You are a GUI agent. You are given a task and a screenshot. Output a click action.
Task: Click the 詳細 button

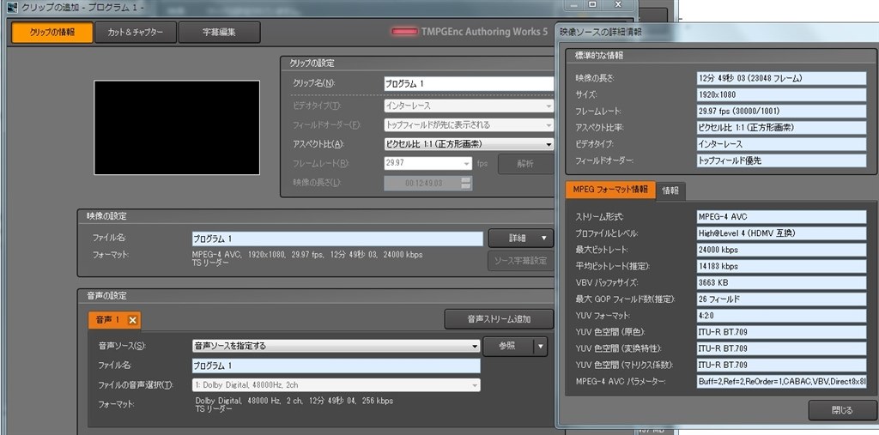(x=521, y=239)
